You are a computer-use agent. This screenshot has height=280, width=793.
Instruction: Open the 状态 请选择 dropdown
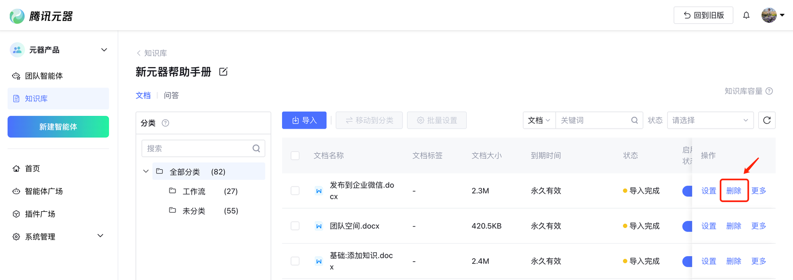pyautogui.click(x=710, y=120)
